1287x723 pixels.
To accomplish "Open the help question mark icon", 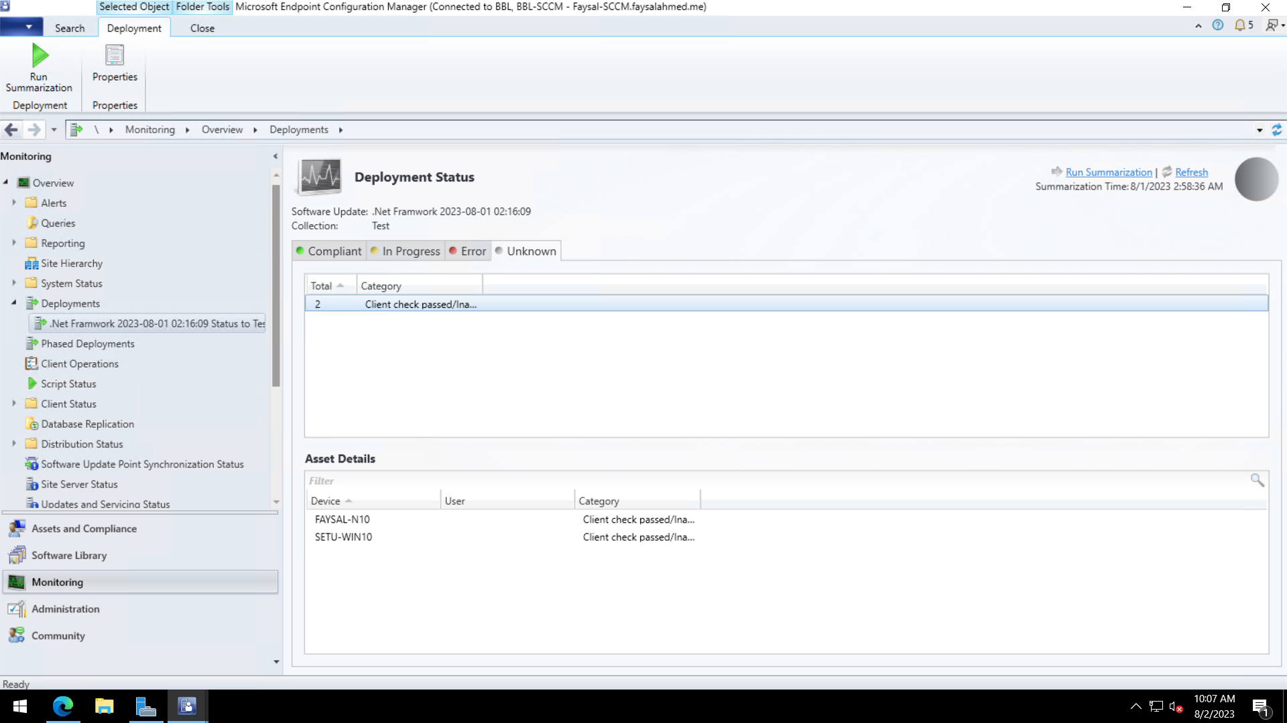I will pyautogui.click(x=1218, y=25).
